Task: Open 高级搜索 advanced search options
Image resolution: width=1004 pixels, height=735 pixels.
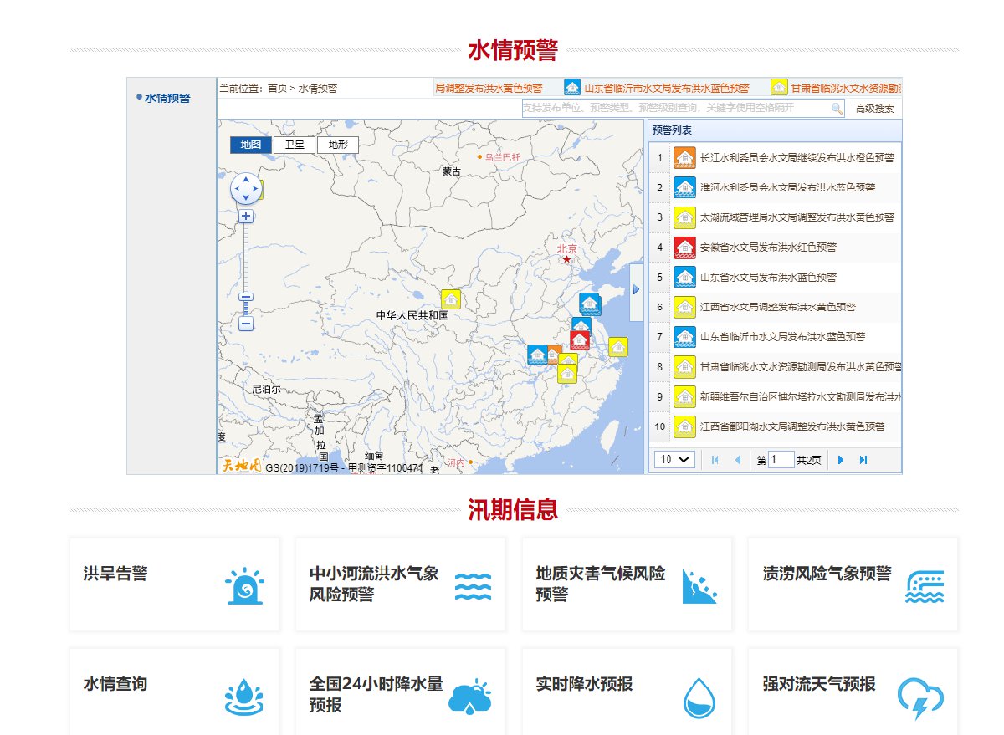Action: pyautogui.click(x=874, y=109)
